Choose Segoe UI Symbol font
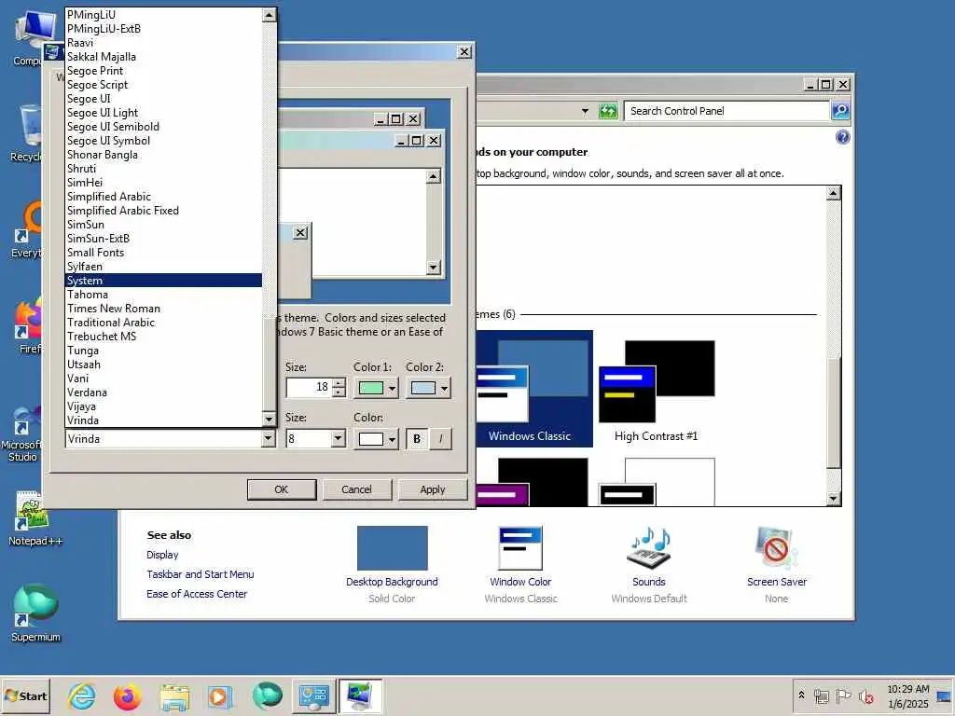This screenshot has width=955, height=716. point(163,141)
